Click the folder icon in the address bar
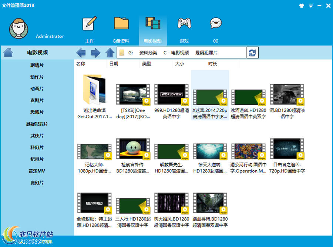Screen dimensions: 333x247 pos(122,53)
